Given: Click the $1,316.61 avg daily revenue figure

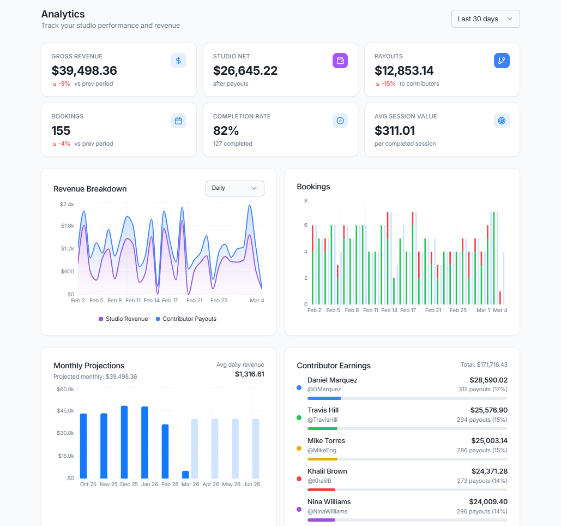Looking at the screenshot, I should [x=249, y=374].
